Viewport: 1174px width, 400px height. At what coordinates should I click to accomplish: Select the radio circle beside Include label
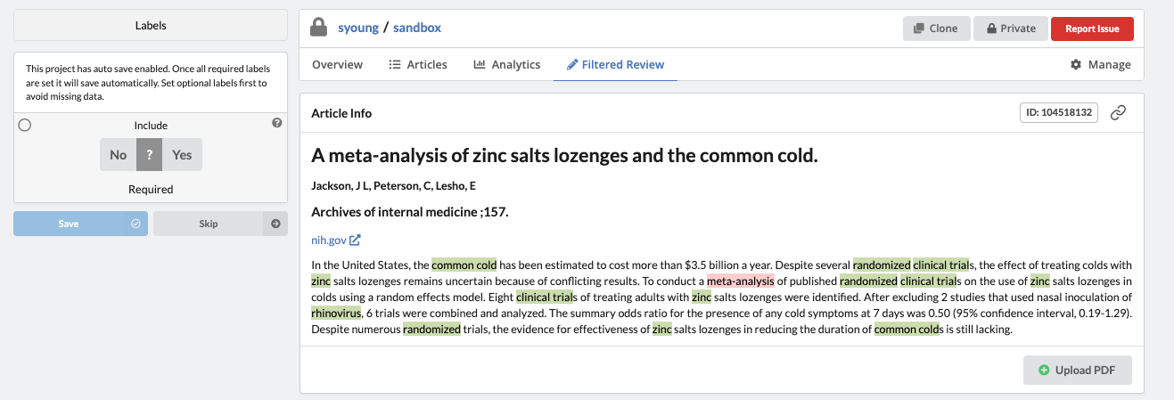click(25, 126)
